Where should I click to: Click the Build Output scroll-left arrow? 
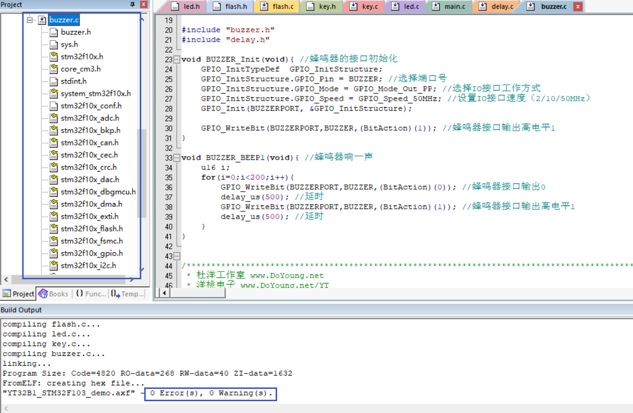coord(5,409)
